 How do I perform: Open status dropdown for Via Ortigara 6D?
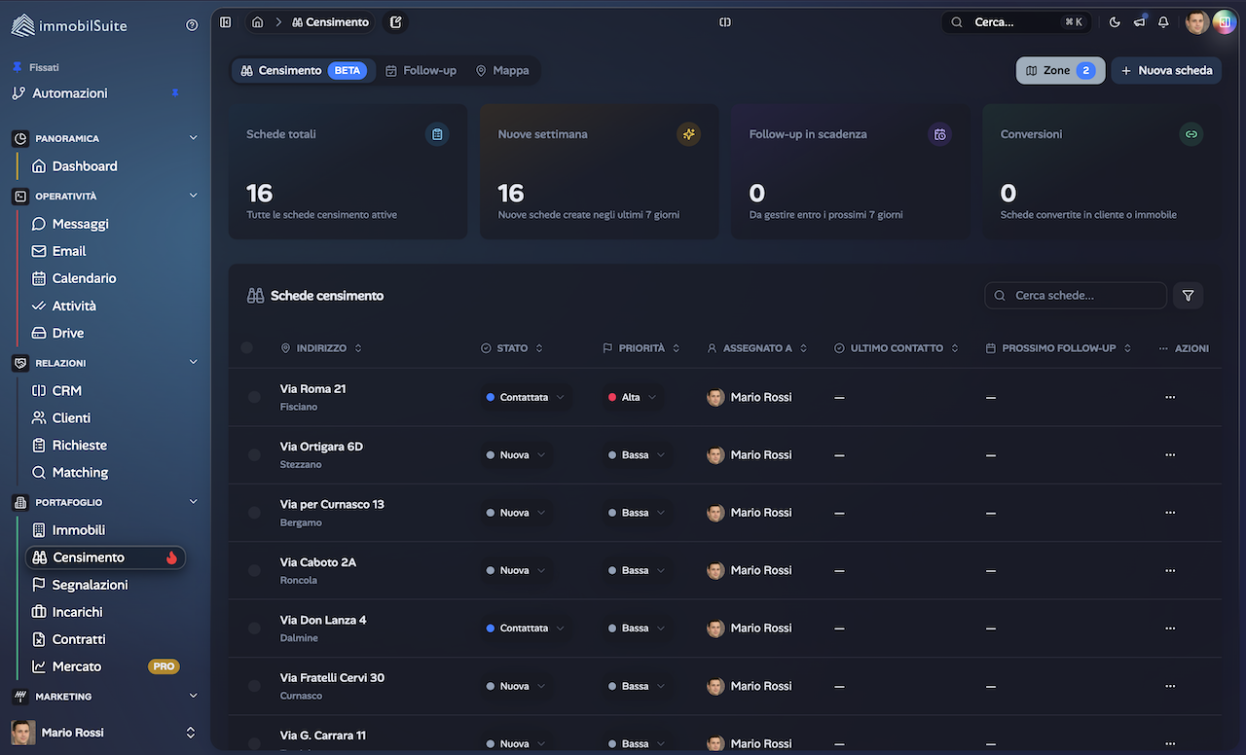click(x=515, y=455)
